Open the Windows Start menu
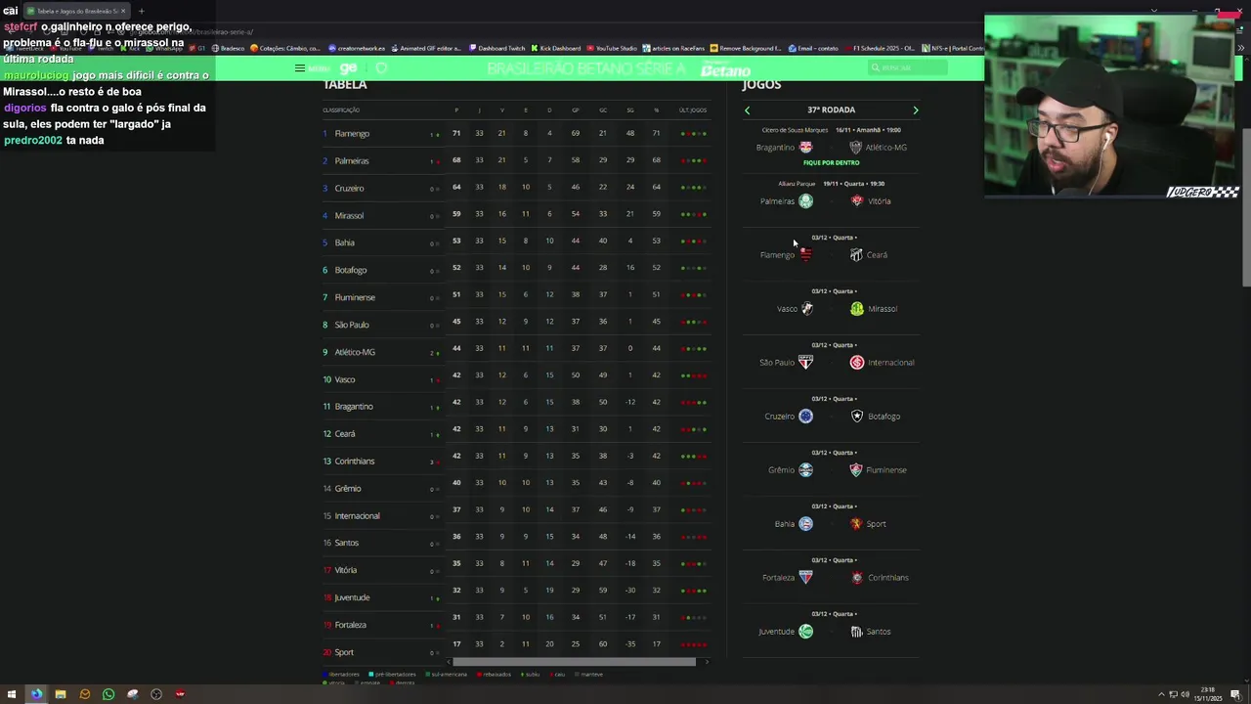This screenshot has height=704, width=1251. 12,694
